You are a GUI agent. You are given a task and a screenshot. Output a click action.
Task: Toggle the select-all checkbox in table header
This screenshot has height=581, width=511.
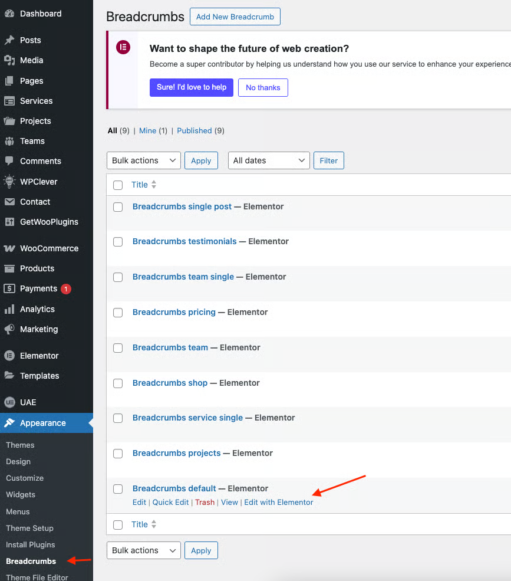click(x=118, y=185)
